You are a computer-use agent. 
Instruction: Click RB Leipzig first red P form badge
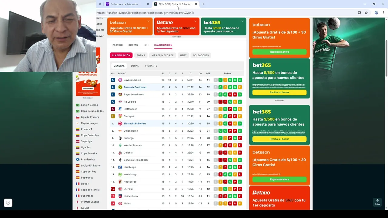(x=220, y=102)
